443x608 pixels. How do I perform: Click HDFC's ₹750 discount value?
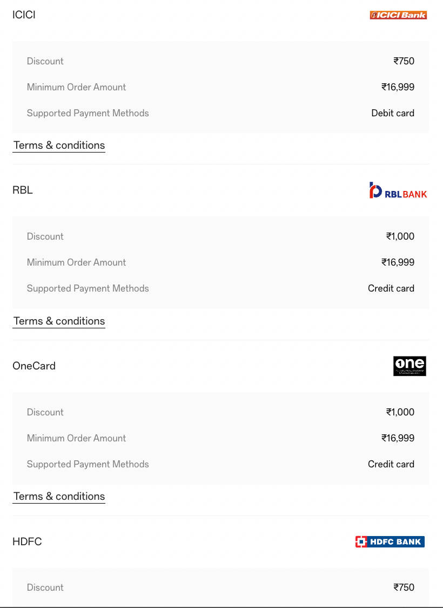(x=404, y=587)
